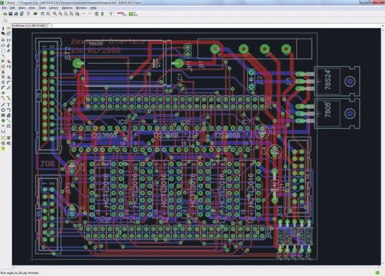This screenshot has height=276, width=385.
Task: Click the Open file toolbar icon
Action: pos(5,14)
